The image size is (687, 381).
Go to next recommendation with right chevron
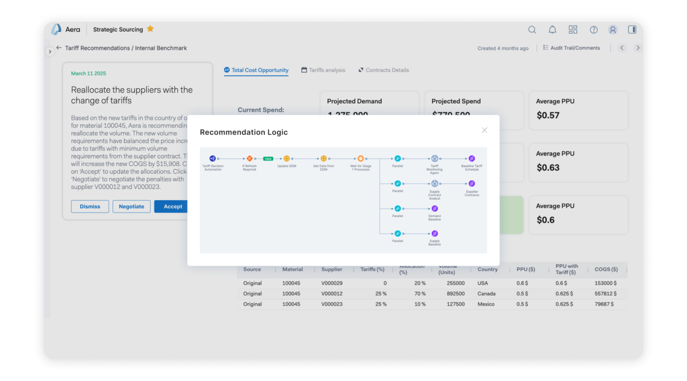pyautogui.click(x=637, y=48)
